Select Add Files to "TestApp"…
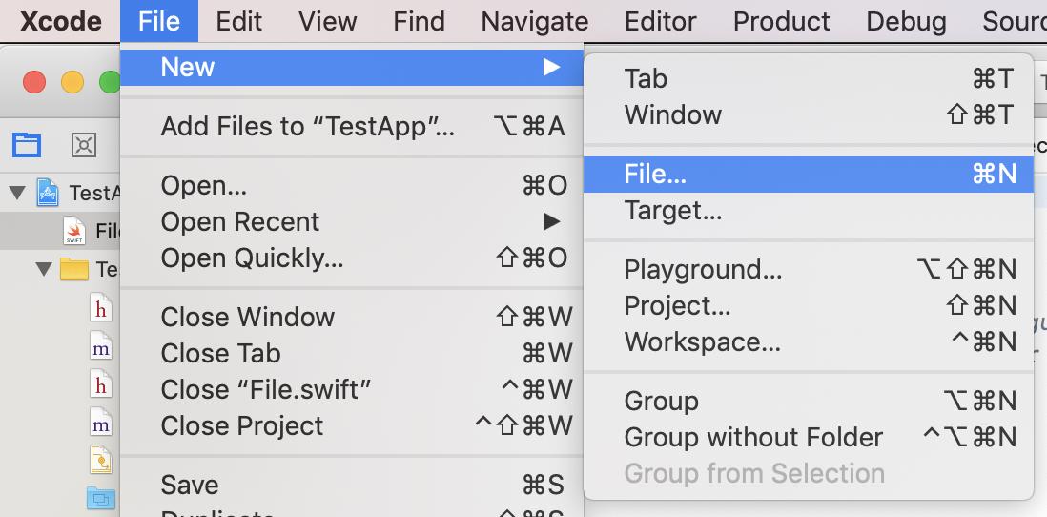The image size is (1047, 517). [308, 126]
